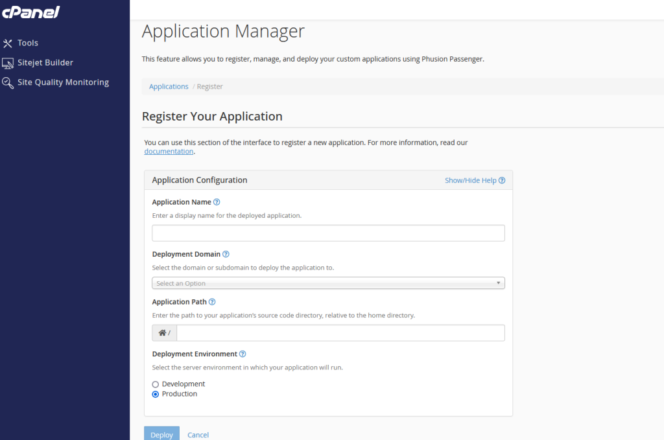This screenshot has height=440, width=664.
Task: Click help icon beside Deployment Domain
Action: click(226, 255)
